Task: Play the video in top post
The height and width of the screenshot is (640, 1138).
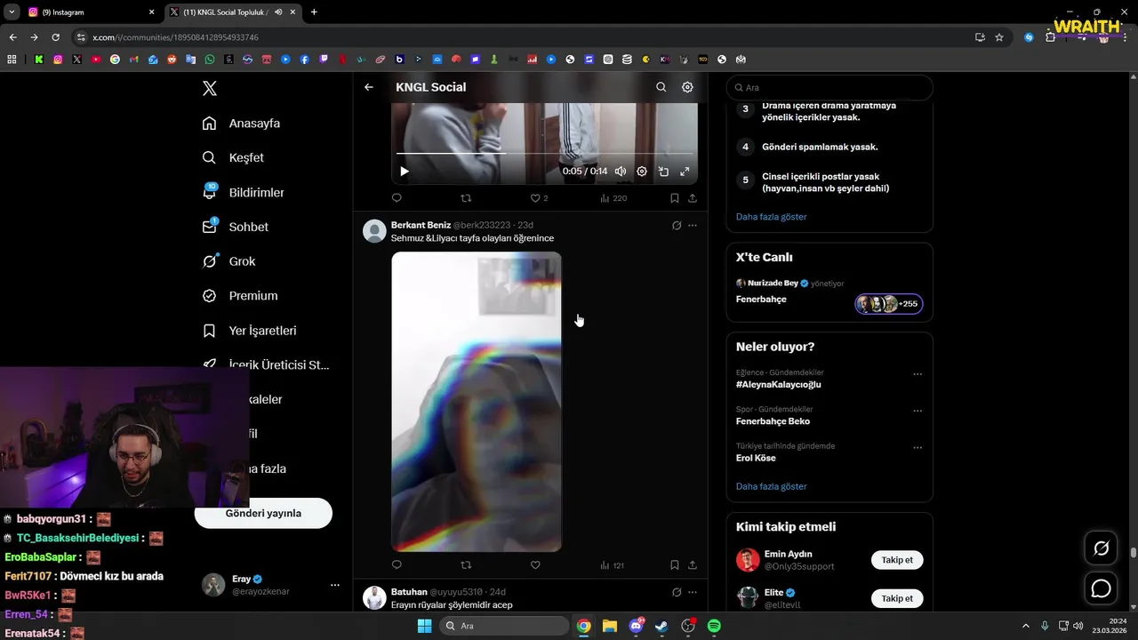Action: 405,172
